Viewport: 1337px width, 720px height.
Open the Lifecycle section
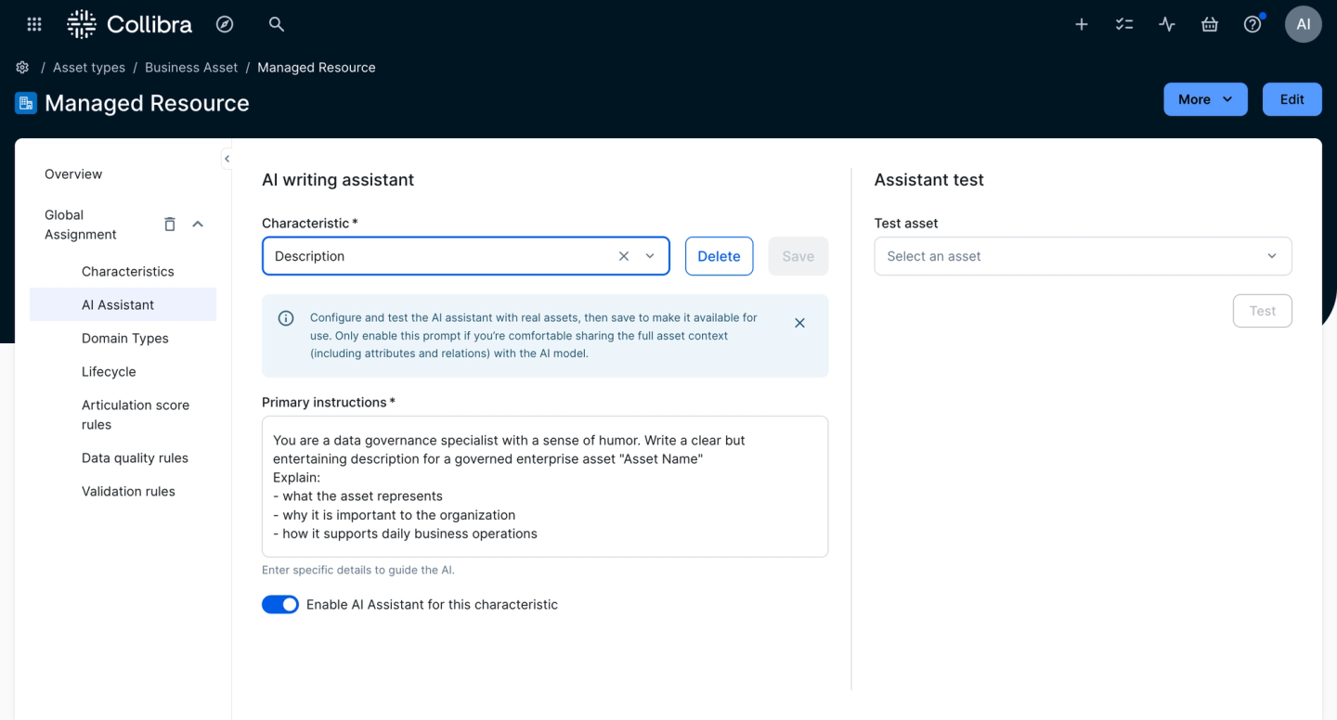click(x=109, y=371)
